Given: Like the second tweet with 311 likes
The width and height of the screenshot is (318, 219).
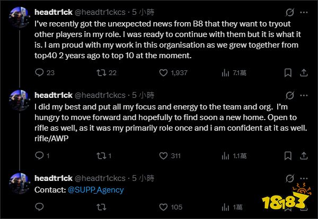Looking at the screenshot, I should point(163,156).
